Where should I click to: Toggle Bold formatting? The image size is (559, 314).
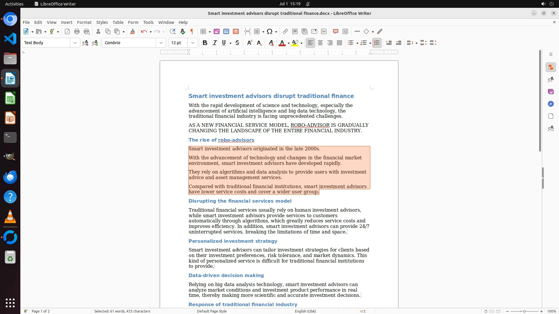205,43
